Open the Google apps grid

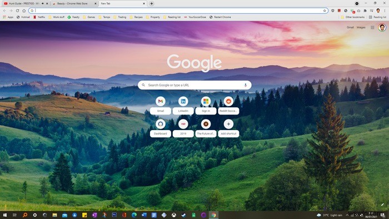pos(372,27)
